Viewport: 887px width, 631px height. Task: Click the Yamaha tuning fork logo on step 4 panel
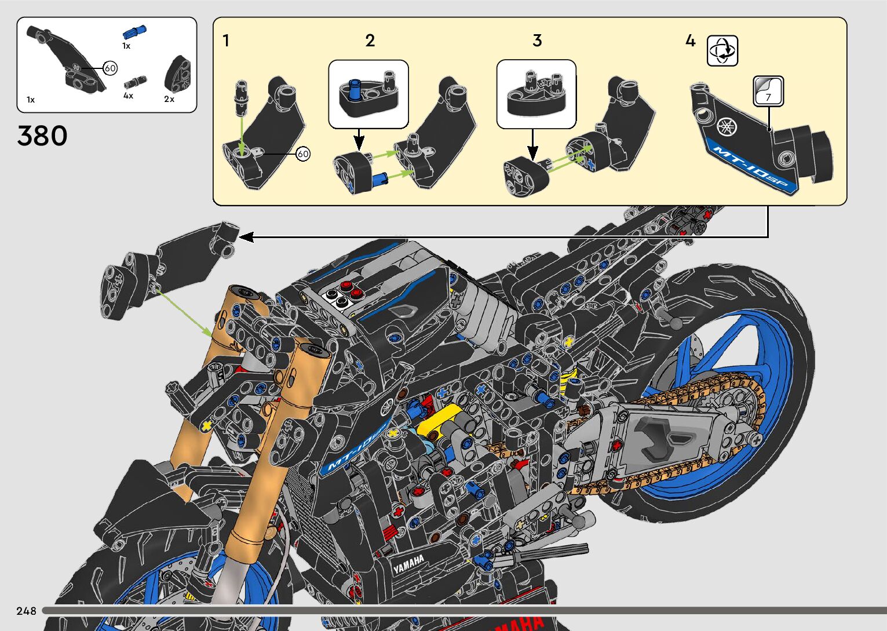click(725, 126)
